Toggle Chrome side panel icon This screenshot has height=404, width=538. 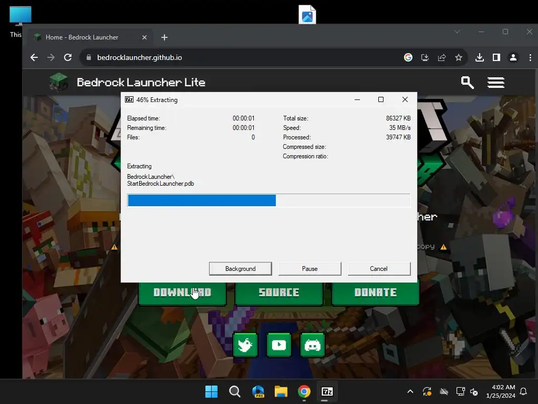[496, 57]
